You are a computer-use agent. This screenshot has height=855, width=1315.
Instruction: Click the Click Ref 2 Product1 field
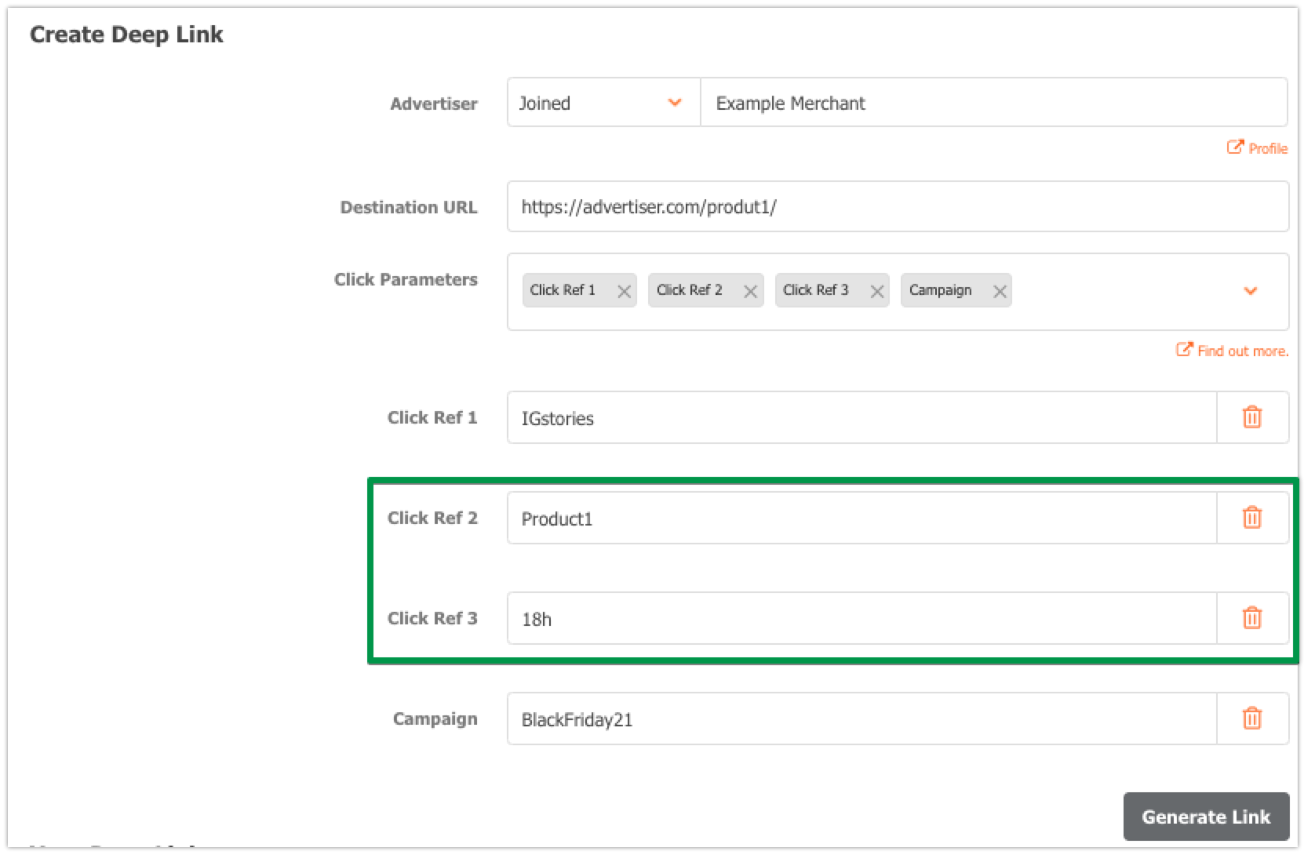point(861,518)
